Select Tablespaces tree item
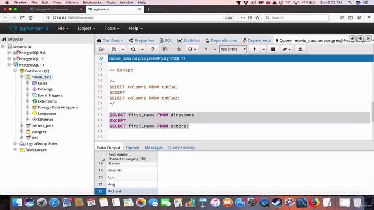This screenshot has width=374, height=210. coord(36,150)
